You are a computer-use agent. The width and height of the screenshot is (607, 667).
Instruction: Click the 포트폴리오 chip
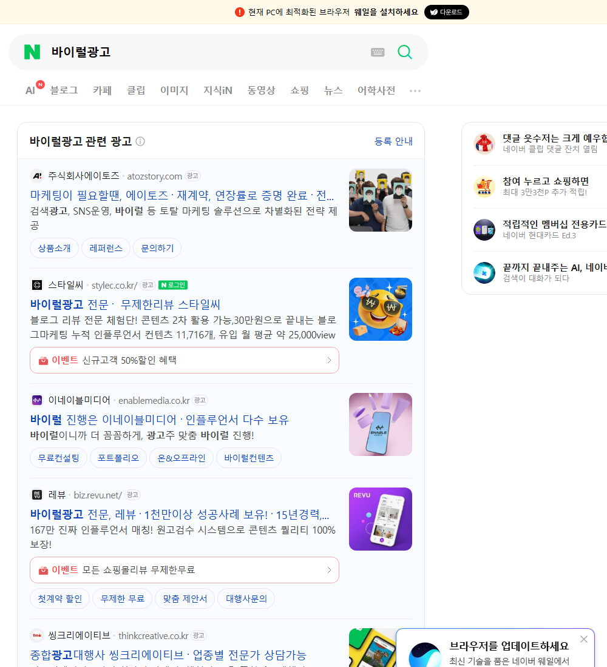click(x=118, y=458)
